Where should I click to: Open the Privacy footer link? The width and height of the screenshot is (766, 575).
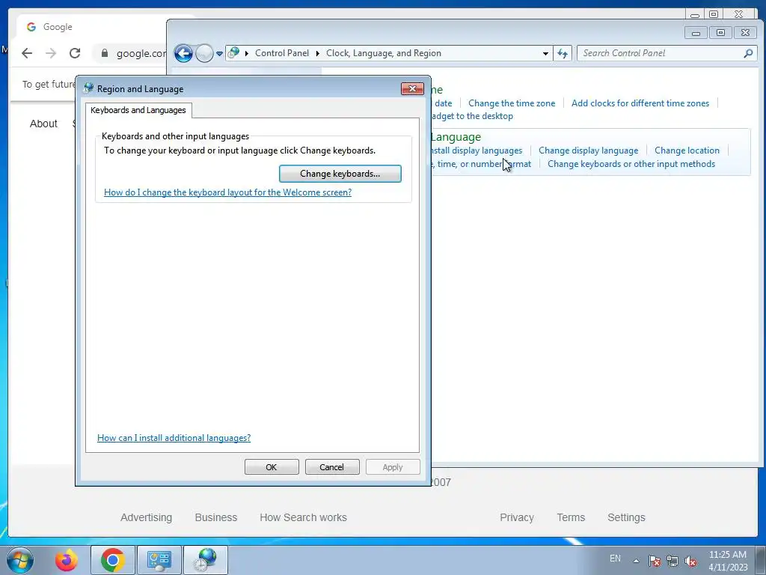point(517,517)
